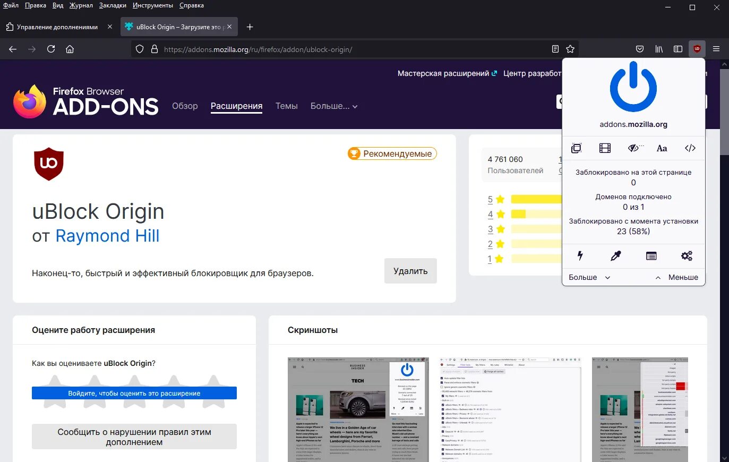Open uBlock settings via the gears icon
729x462 pixels.
point(687,256)
